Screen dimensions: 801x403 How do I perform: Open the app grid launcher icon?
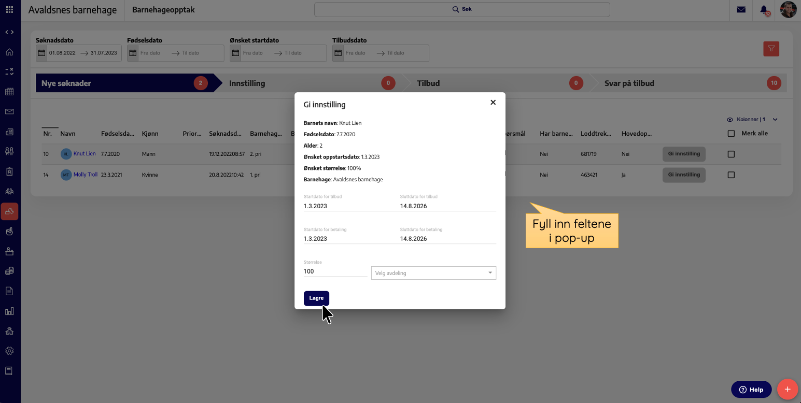(10, 10)
